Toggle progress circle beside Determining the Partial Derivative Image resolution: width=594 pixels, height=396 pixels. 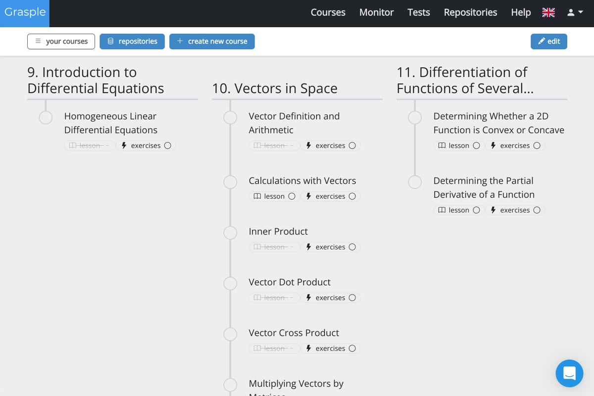[415, 182]
